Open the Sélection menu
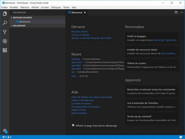The width and height of the screenshot is (185, 139). [x=25, y=7]
